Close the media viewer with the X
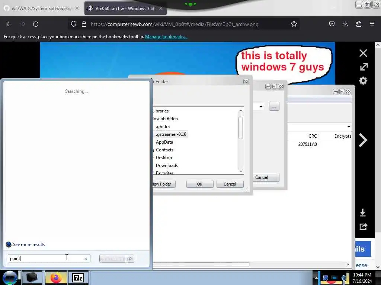The width and height of the screenshot is (381, 285). 363,53
